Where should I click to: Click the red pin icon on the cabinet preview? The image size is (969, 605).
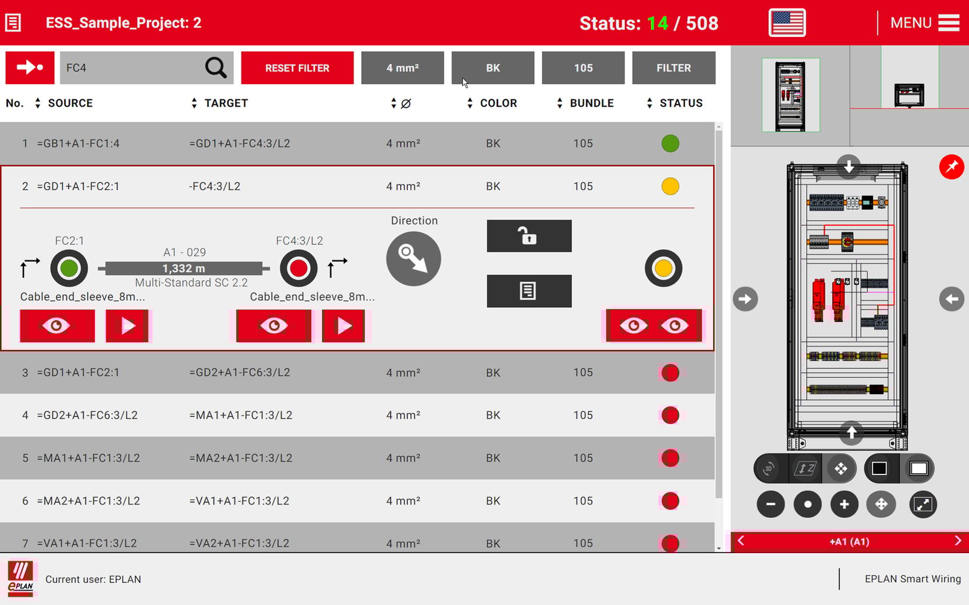951,167
